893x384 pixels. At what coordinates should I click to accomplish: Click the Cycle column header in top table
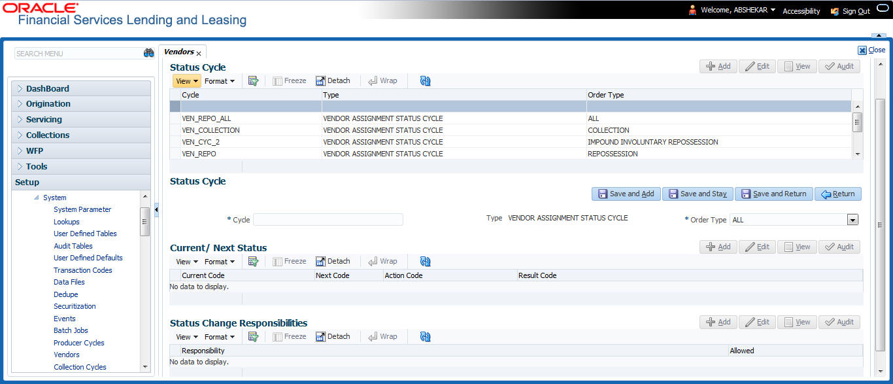251,95
